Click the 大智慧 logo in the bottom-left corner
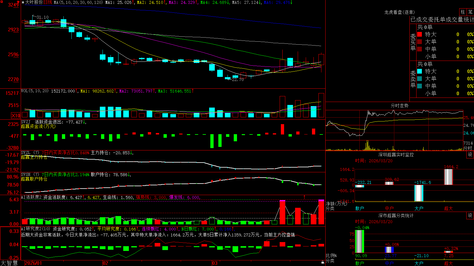This screenshot has height=266, width=474. coord(9,263)
